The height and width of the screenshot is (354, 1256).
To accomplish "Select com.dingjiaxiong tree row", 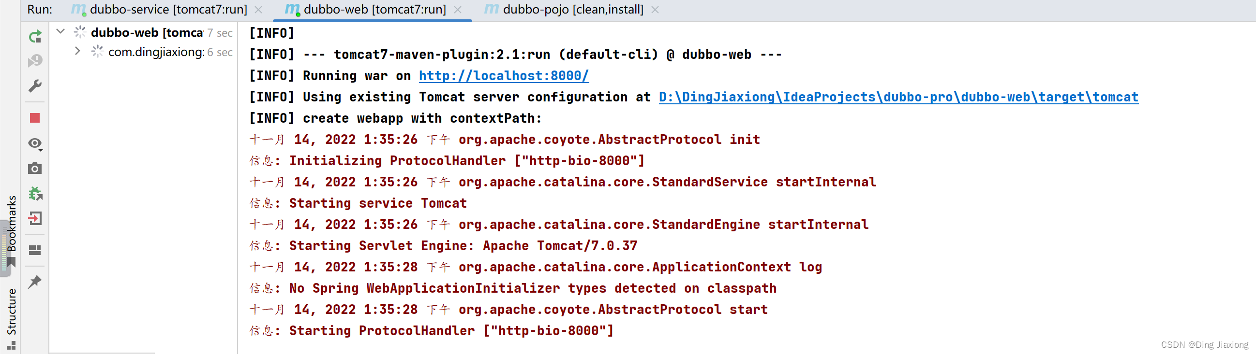I will coord(143,52).
